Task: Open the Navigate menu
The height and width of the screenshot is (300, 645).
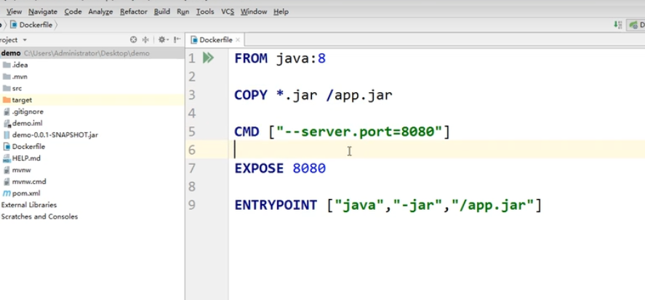Action: [43, 12]
